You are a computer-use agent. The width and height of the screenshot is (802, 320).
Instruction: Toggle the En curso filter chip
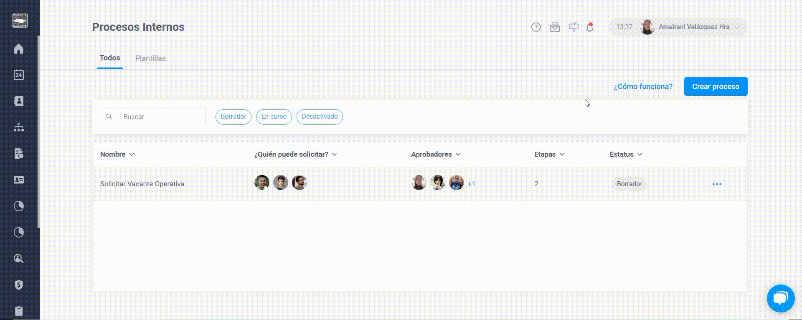click(274, 117)
